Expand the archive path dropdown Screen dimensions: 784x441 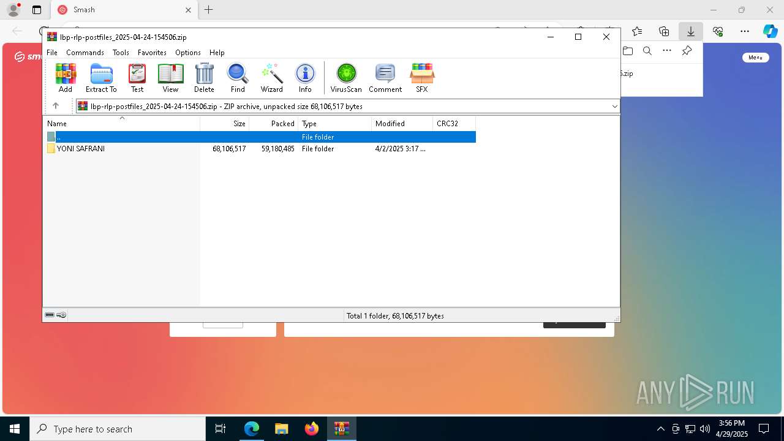click(x=614, y=107)
